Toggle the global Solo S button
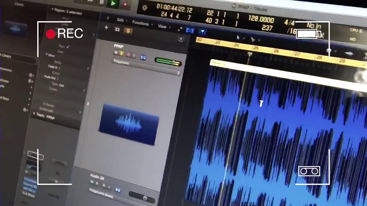This screenshot has height=206, width=367. [x=128, y=31]
